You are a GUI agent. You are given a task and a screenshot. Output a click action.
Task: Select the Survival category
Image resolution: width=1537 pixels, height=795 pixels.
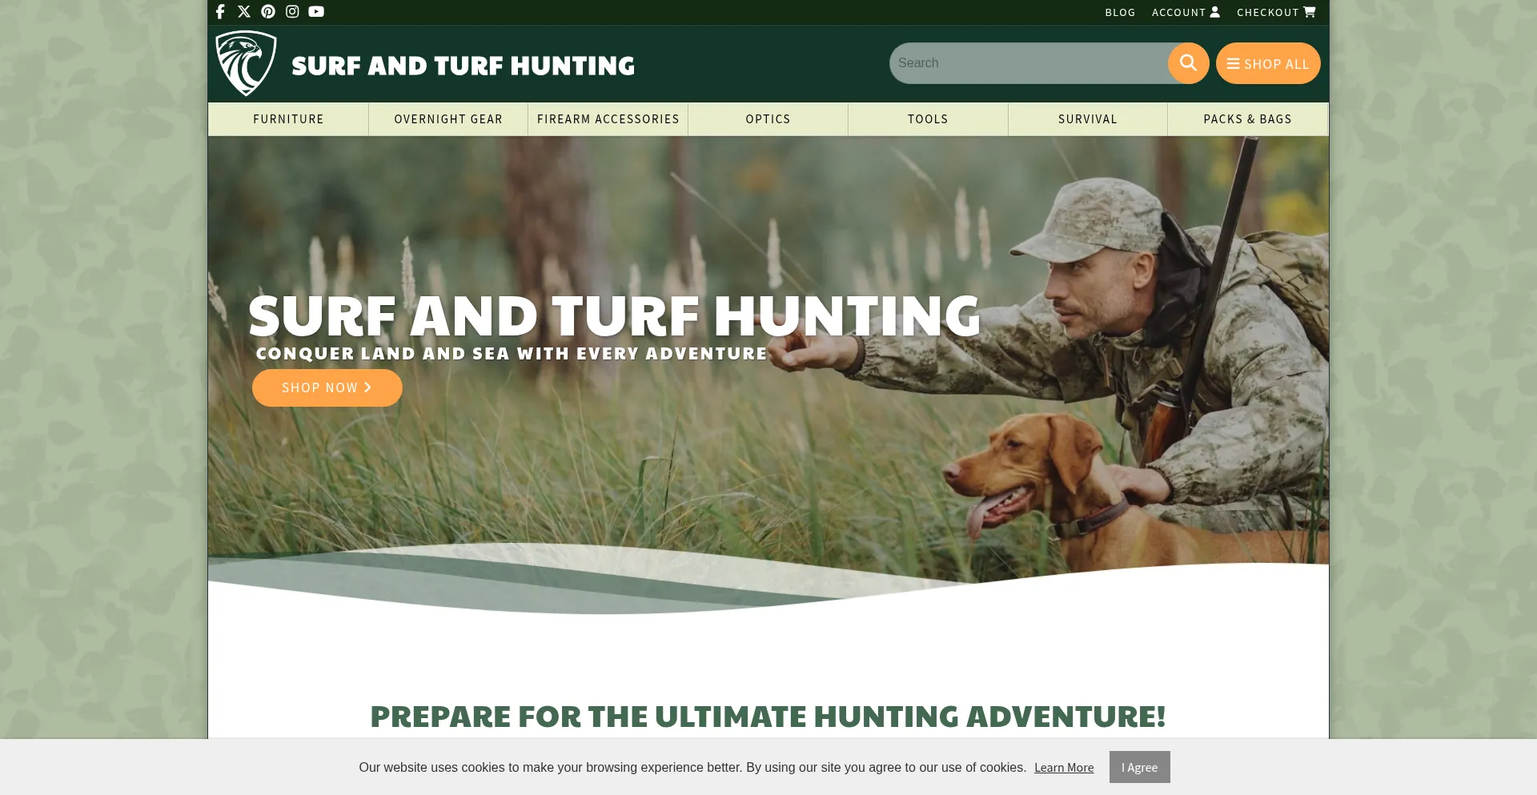pos(1087,119)
